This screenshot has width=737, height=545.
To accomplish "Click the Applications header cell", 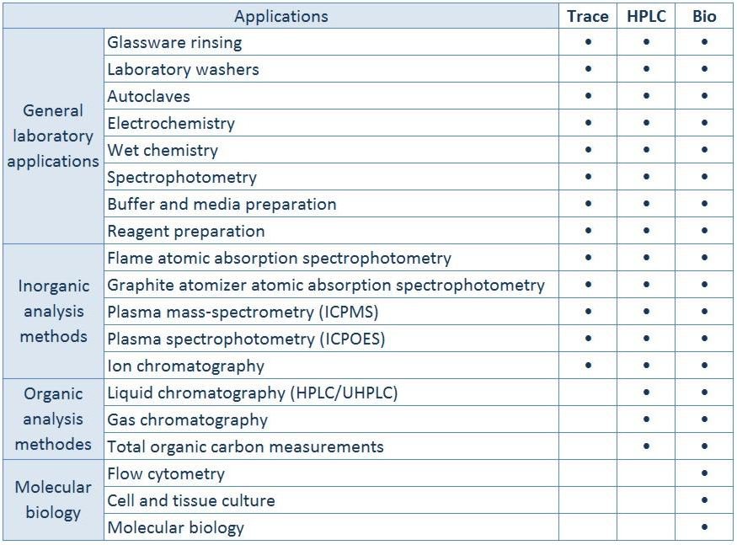I will (280, 17).
